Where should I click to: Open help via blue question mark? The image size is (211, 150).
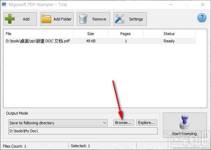202,18
